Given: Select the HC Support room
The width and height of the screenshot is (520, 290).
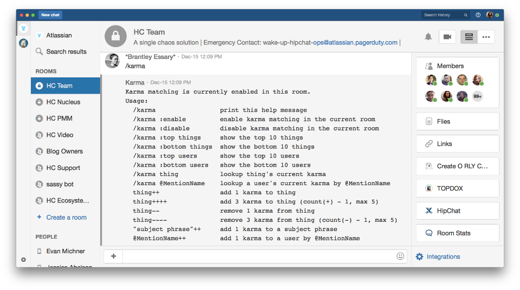Looking at the screenshot, I should [x=66, y=168].
